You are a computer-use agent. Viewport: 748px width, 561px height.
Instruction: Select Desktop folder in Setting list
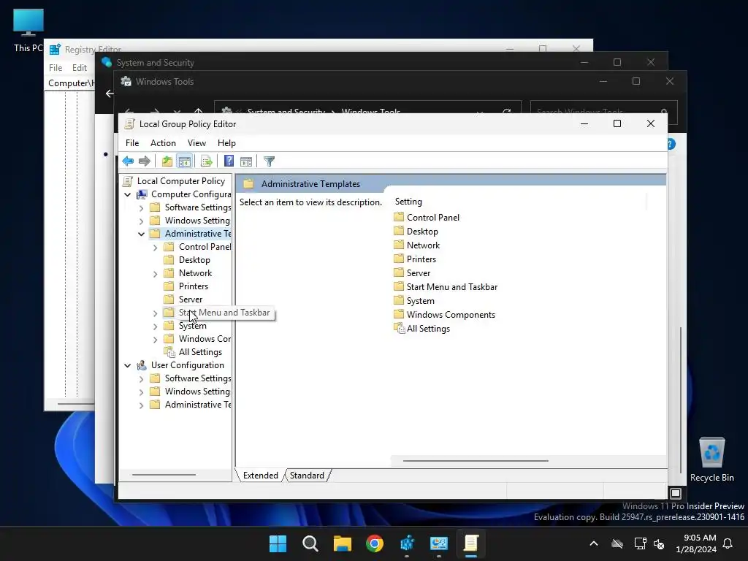click(x=422, y=232)
